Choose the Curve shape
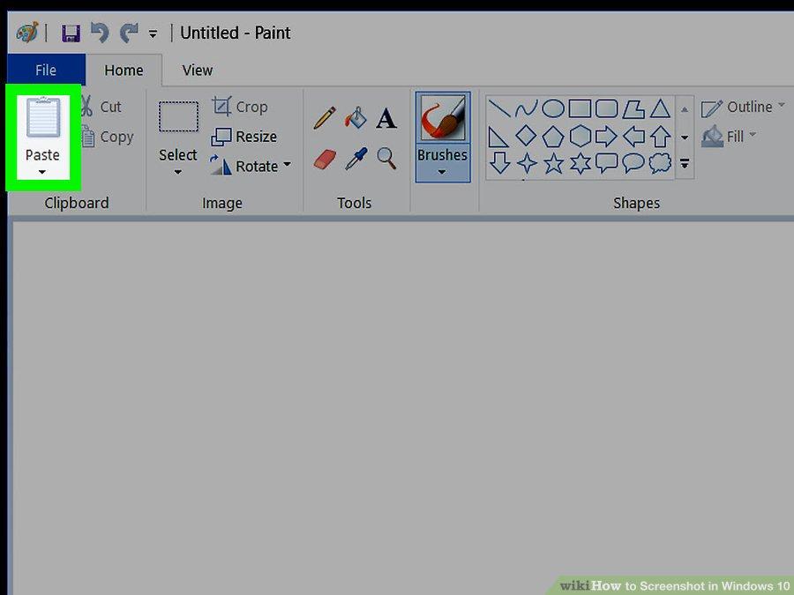 click(x=526, y=108)
